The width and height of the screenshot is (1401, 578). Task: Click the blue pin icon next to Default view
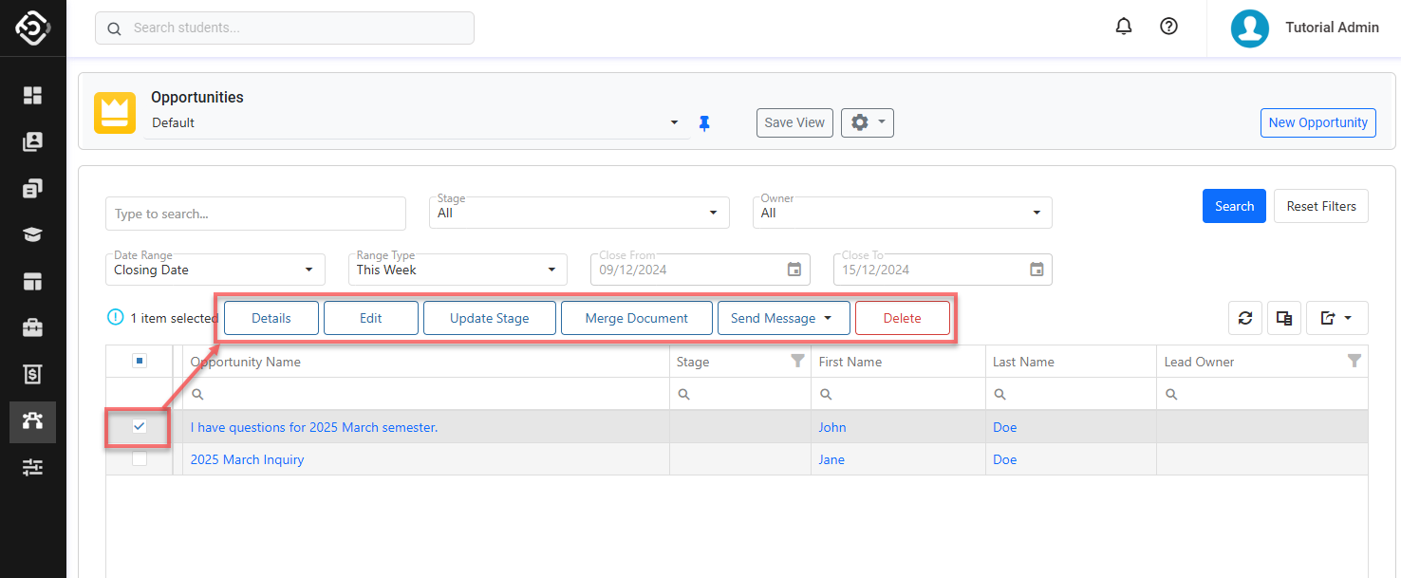[704, 123]
